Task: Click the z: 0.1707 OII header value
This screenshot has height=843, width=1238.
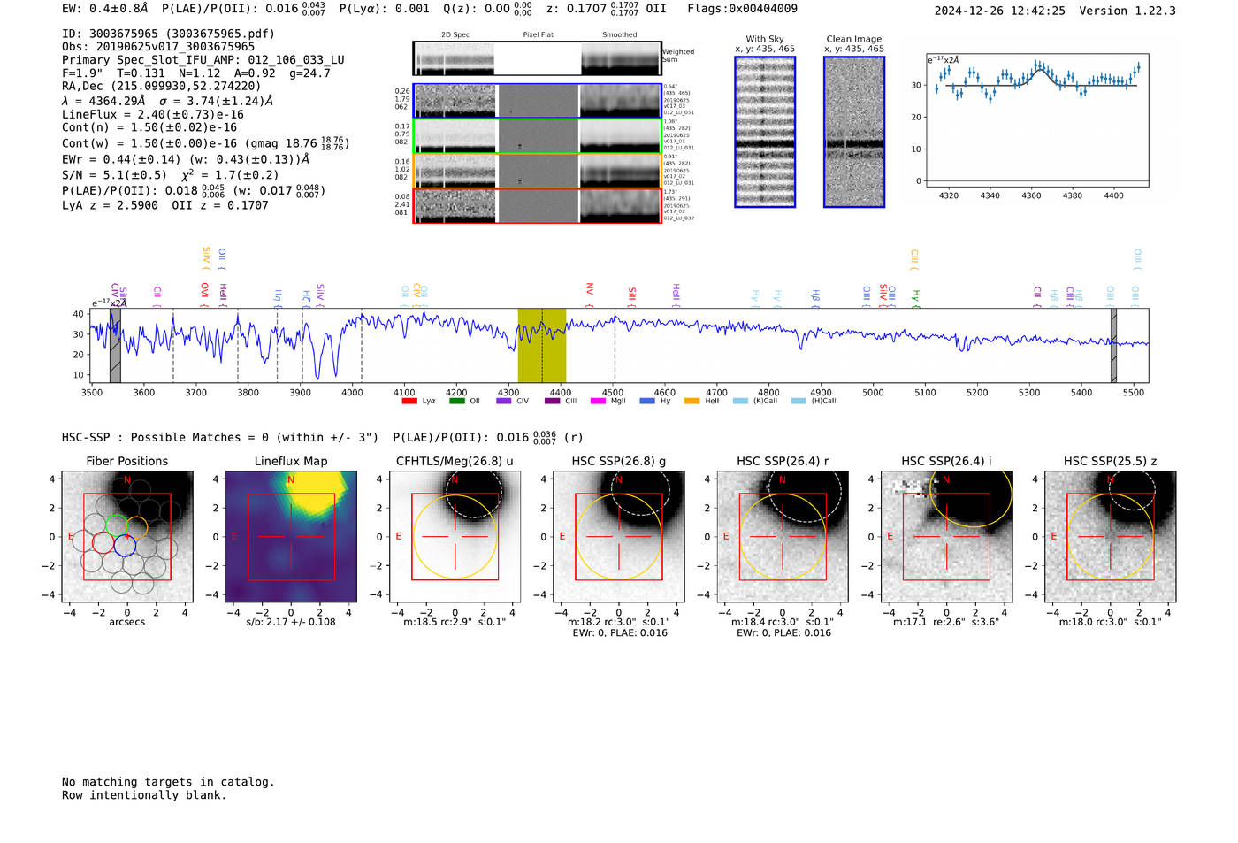Action: (607, 9)
